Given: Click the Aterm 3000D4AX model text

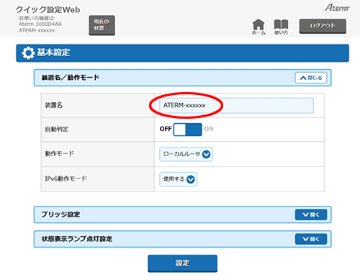Looking at the screenshot, I should click(x=40, y=24).
